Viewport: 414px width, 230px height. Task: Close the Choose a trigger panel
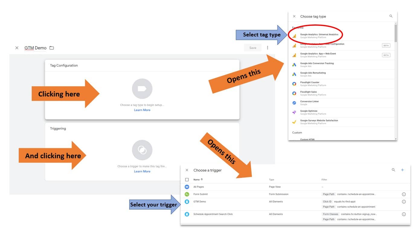point(187,170)
